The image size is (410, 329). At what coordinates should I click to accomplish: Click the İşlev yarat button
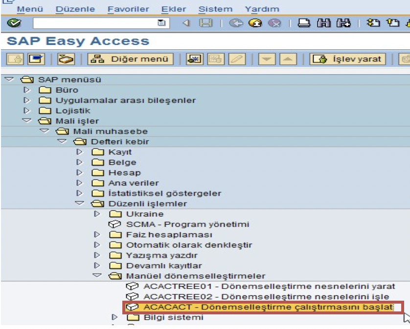[x=347, y=59]
